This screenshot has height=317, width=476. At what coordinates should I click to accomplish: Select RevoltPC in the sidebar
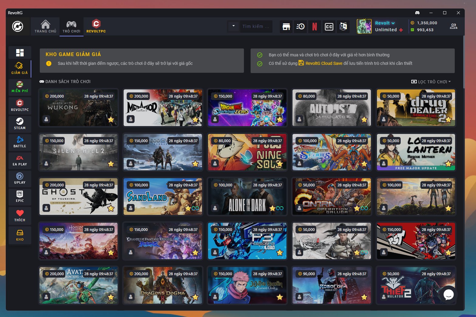pos(20,105)
